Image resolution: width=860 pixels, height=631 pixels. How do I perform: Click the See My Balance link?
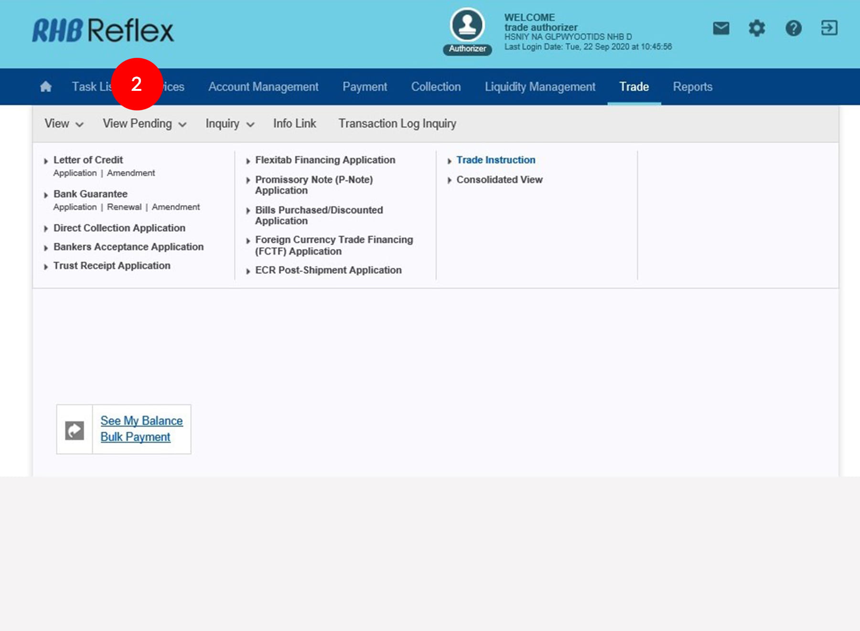click(x=141, y=421)
